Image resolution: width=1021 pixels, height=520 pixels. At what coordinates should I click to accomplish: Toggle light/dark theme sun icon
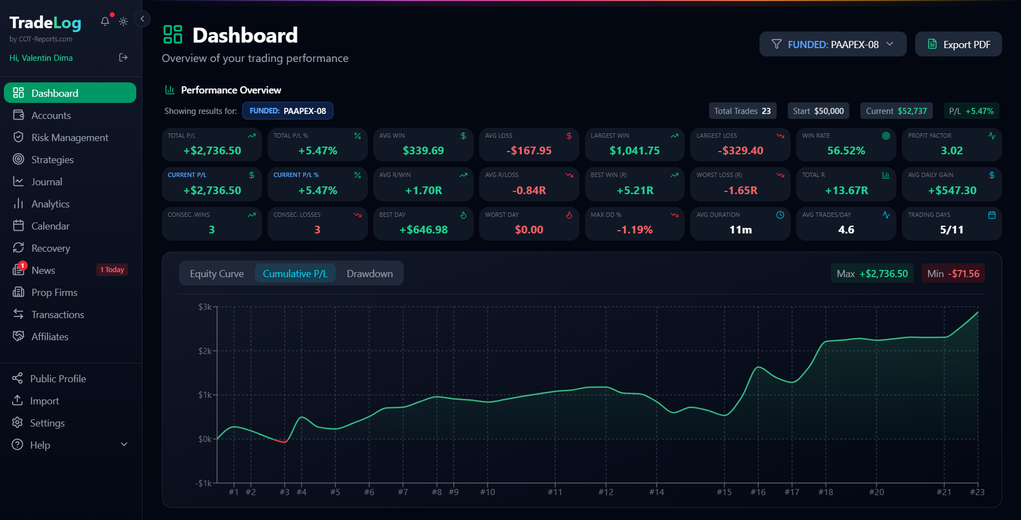click(x=124, y=22)
